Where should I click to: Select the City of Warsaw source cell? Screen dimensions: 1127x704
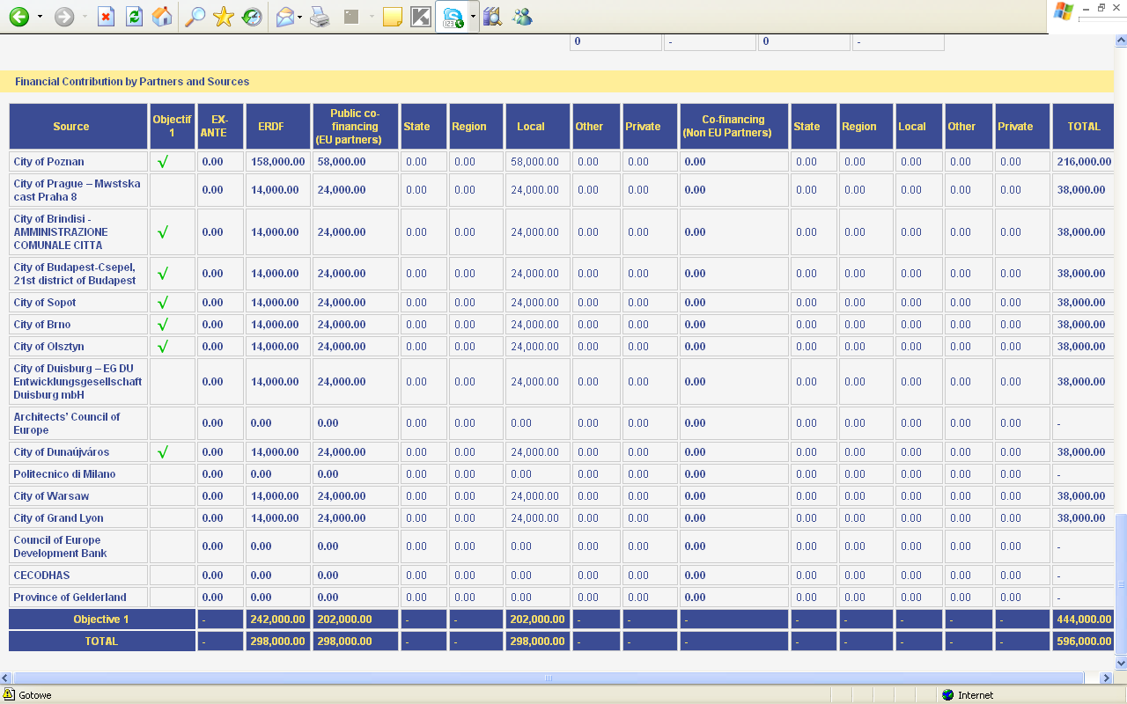pyautogui.click(x=78, y=496)
